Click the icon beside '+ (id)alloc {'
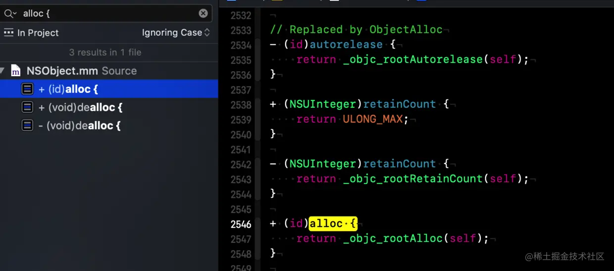The image size is (614, 271). 28,89
